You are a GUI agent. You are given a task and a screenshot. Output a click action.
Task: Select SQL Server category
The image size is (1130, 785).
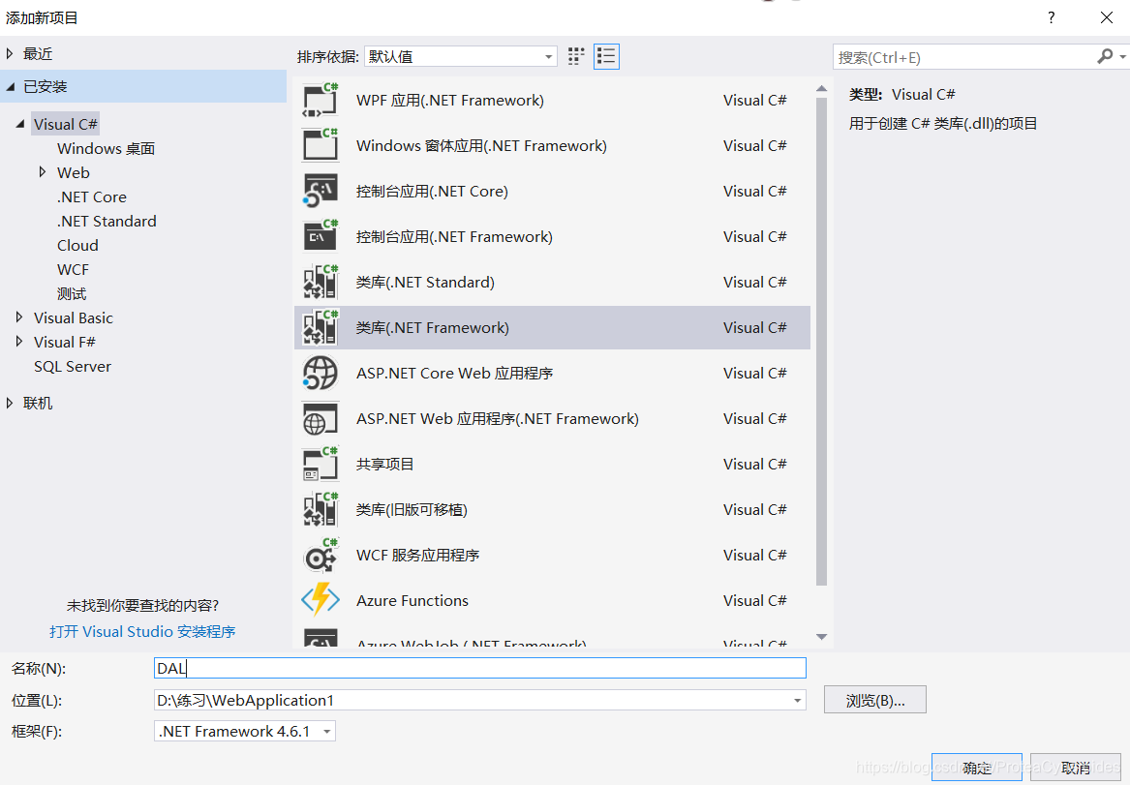(x=73, y=366)
